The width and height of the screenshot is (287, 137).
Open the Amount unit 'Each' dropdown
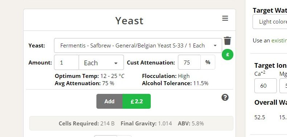tap(101, 62)
